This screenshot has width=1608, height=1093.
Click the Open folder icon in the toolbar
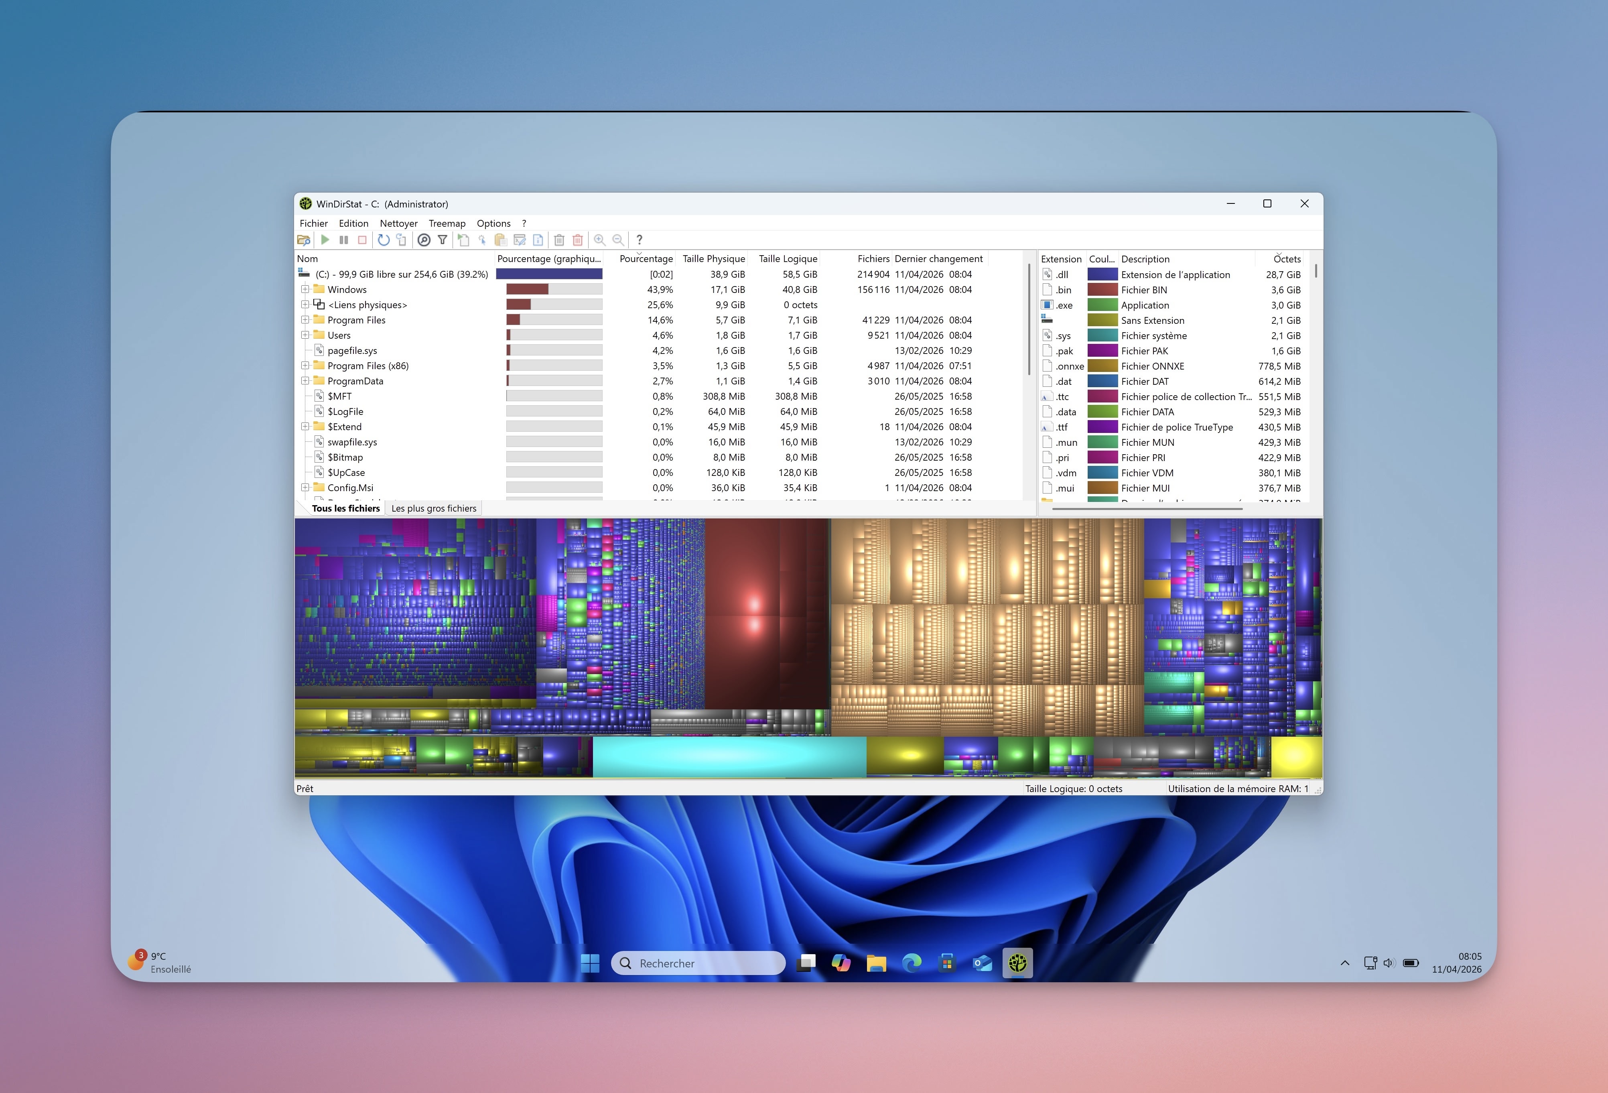coord(305,240)
